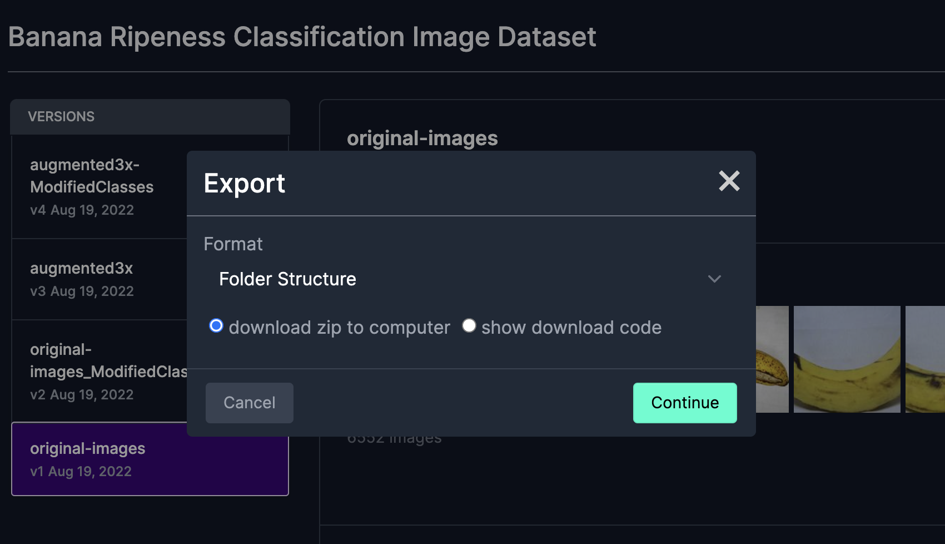Click the Cancel button

(249, 403)
